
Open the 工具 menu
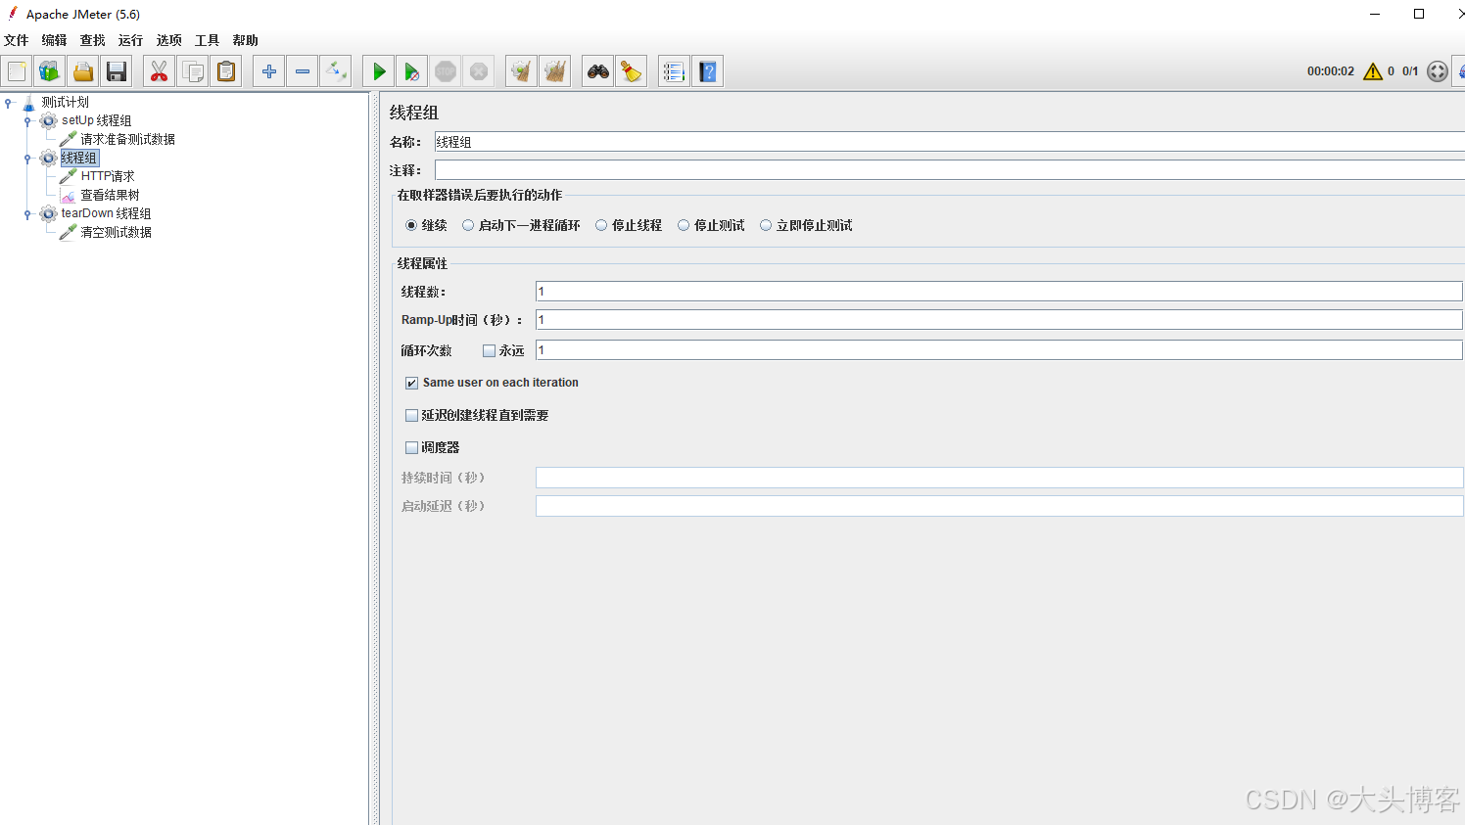(208, 40)
